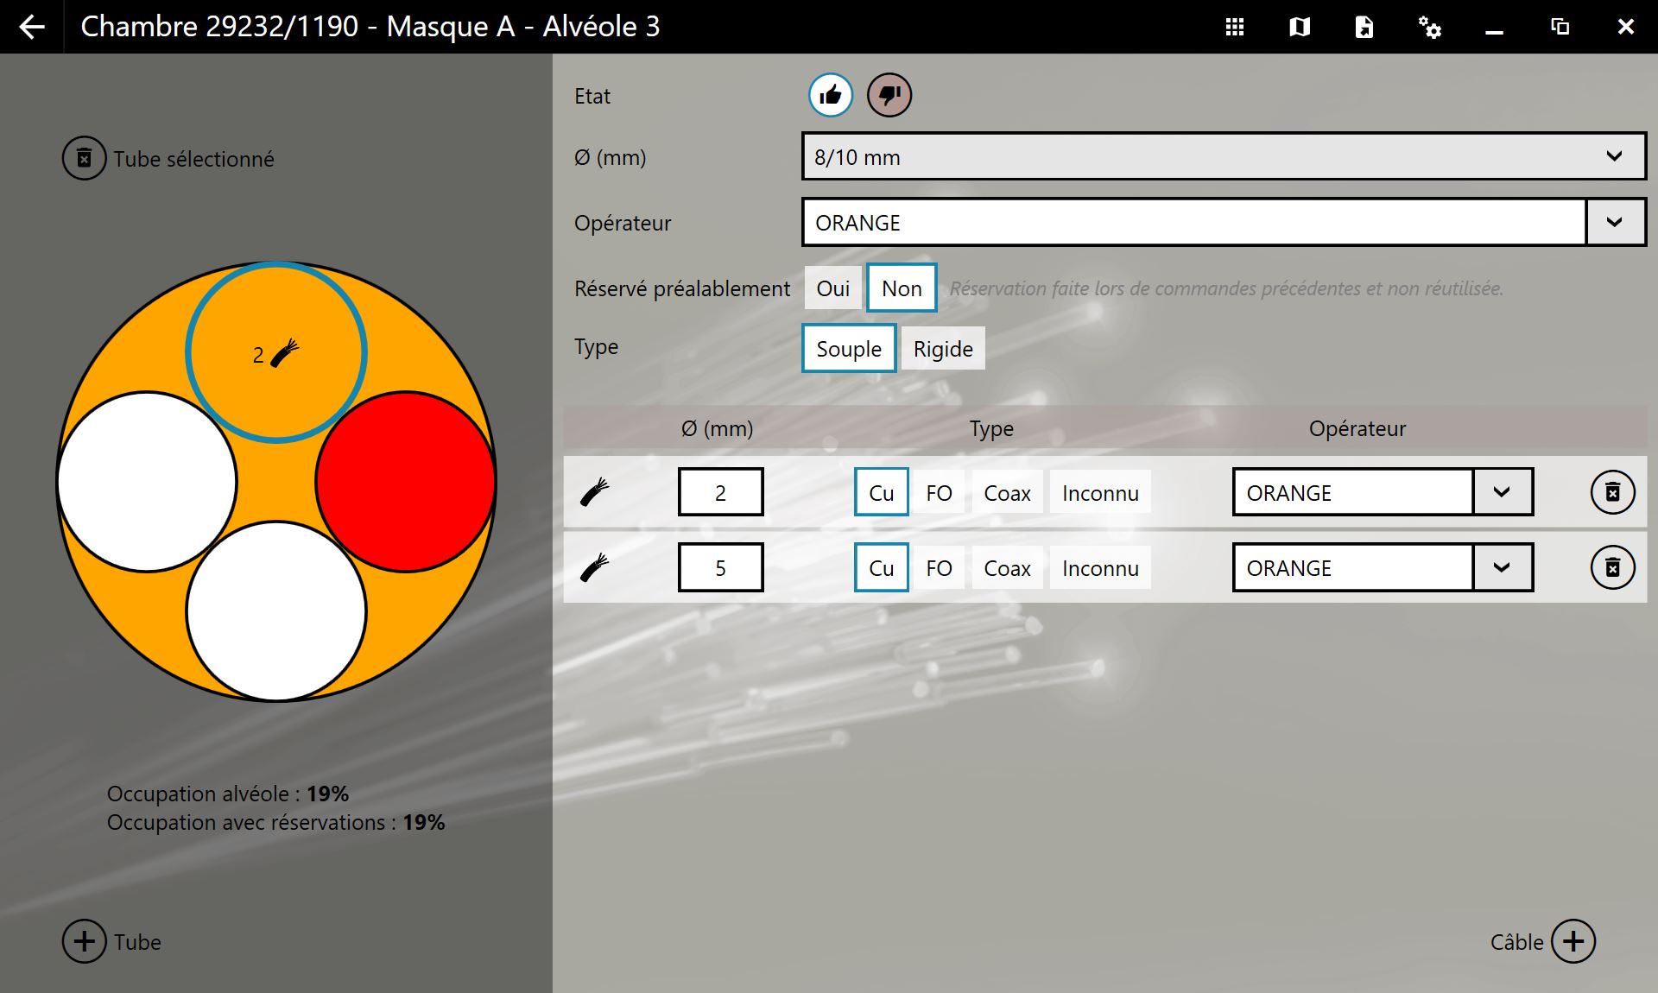Add a new cable with plus icon
Screen dimensions: 1658x993
coord(1573,941)
